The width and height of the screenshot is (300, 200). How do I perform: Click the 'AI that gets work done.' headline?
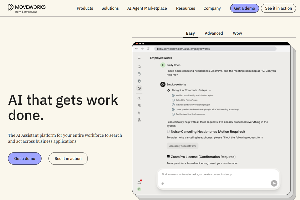[63, 107]
